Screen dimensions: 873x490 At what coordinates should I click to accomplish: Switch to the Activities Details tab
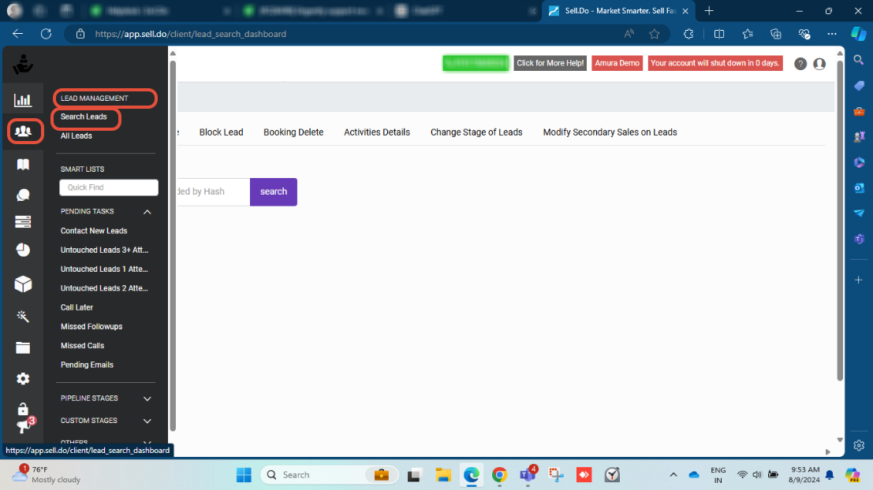click(x=377, y=132)
